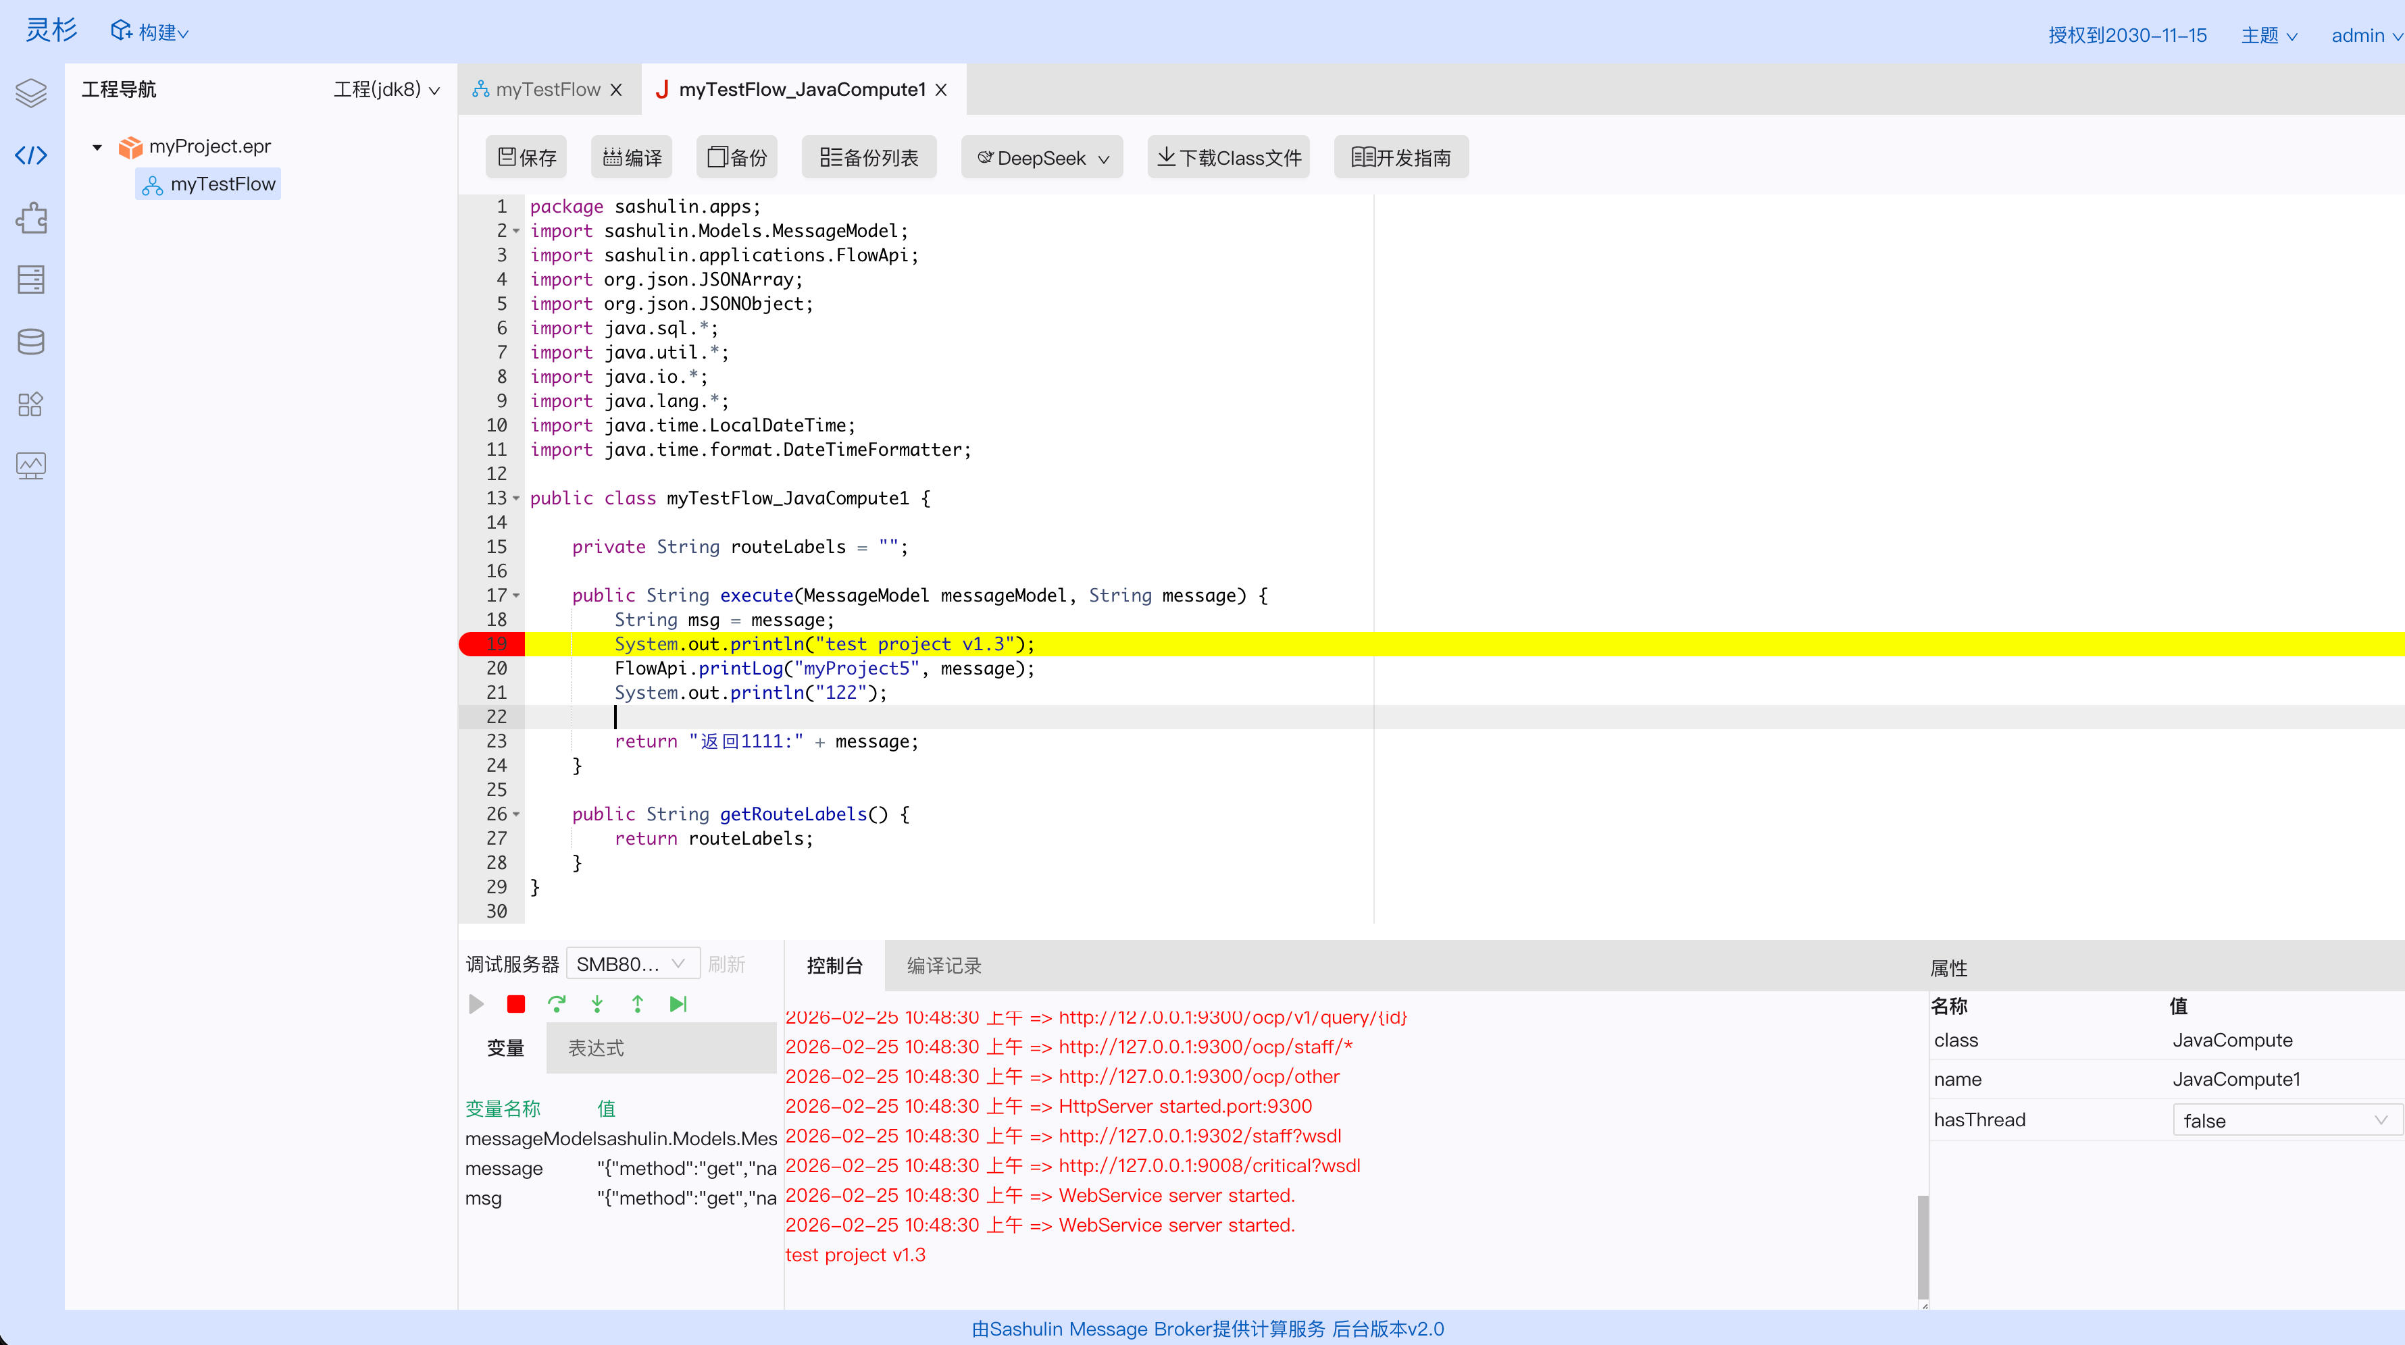Screen dimensions: 2405x1345
Task: Open the code view sidebar icon
Action: [x=31, y=155]
